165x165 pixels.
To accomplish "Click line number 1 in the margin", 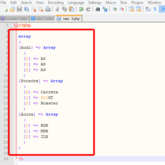I will point(7,25).
